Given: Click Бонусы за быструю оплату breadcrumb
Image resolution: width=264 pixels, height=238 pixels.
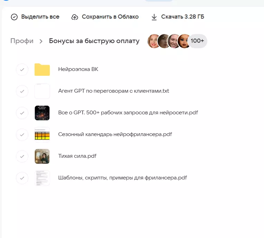Looking at the screenshot, I should [94, 41].
